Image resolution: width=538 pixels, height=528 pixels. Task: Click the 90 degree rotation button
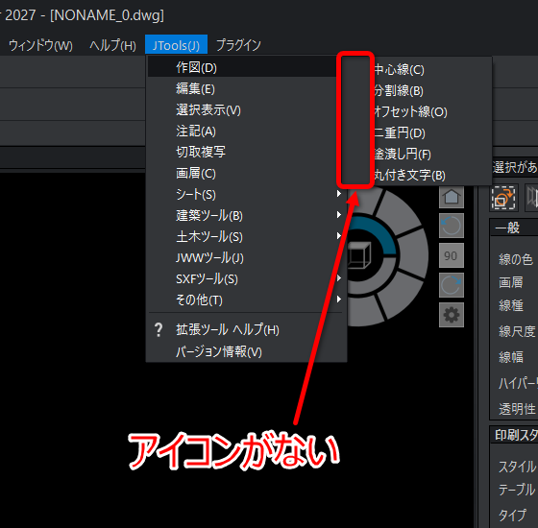(452, 255)
